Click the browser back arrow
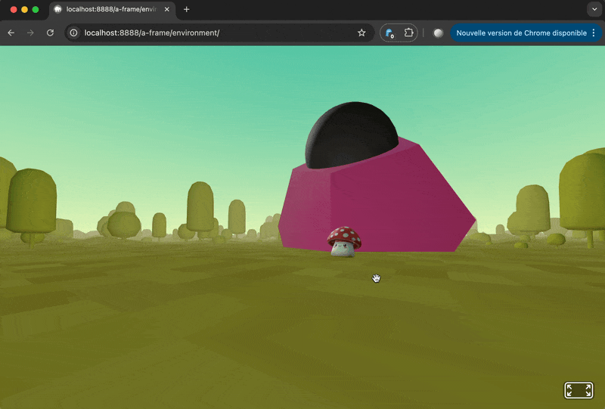605x409 pixels. (x=11, y=33)
